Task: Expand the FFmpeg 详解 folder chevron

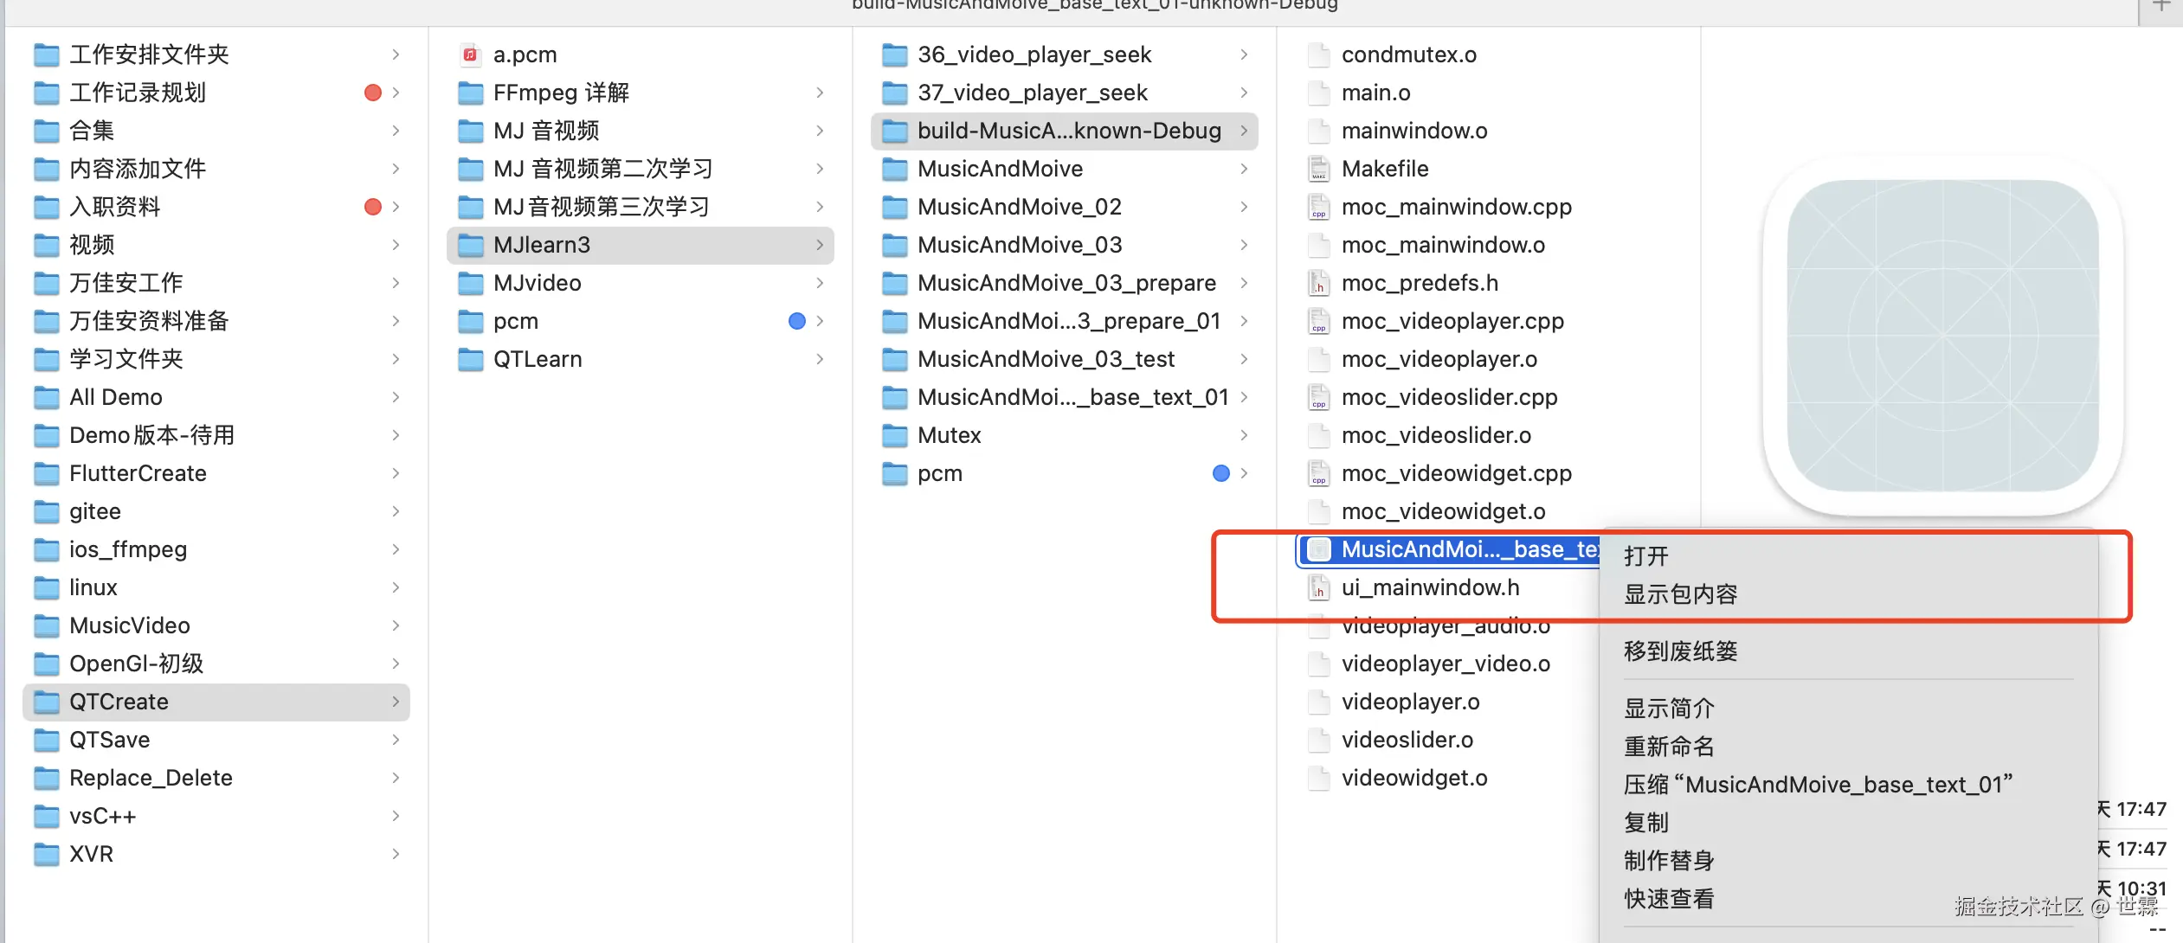Action: pyautogui.click(x=820, y=93)
